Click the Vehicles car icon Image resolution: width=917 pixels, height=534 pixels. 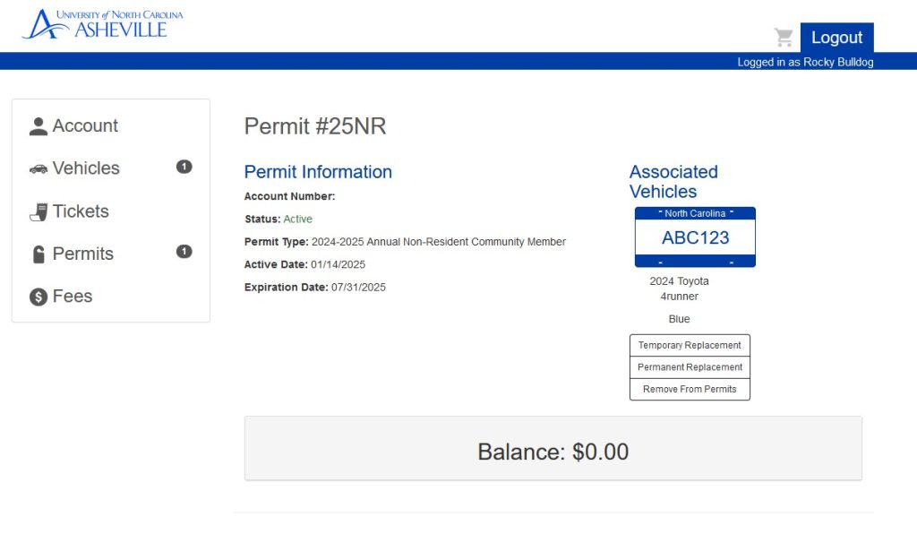(38, 168)
